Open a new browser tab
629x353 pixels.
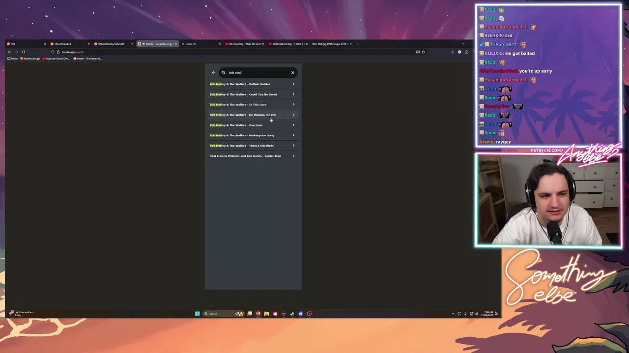click(x=358, y=44)
